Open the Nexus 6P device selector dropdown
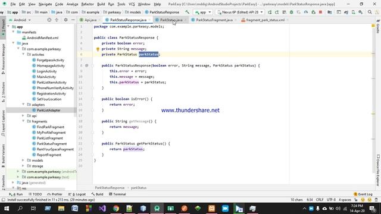This screenshot has height=214, width=381. [240, 12]
